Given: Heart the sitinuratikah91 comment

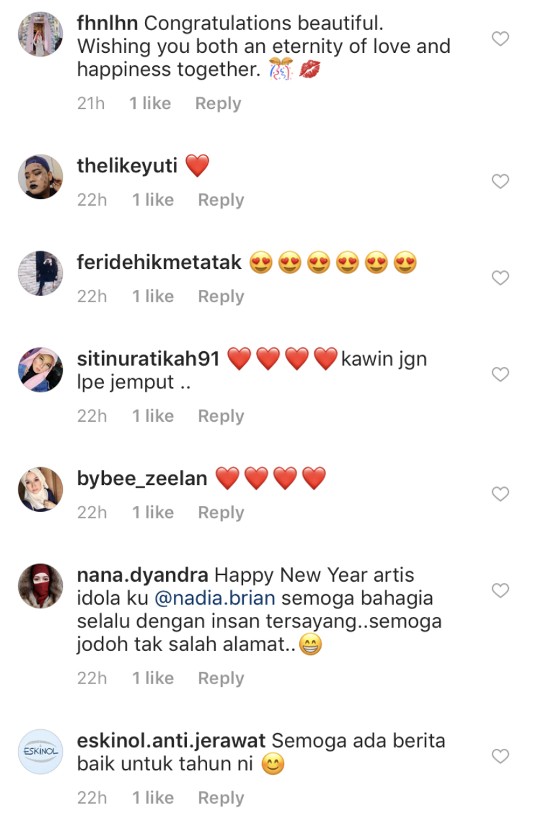Looking at the screenshot, I should (500, 375).
